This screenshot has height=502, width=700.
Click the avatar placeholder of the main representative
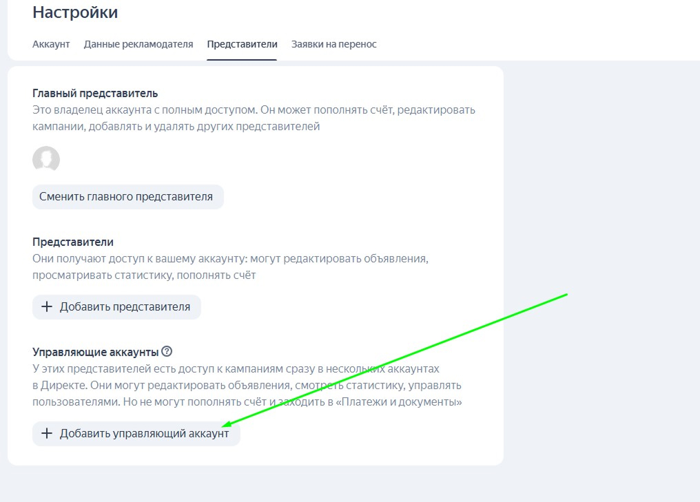pos(45,159)
